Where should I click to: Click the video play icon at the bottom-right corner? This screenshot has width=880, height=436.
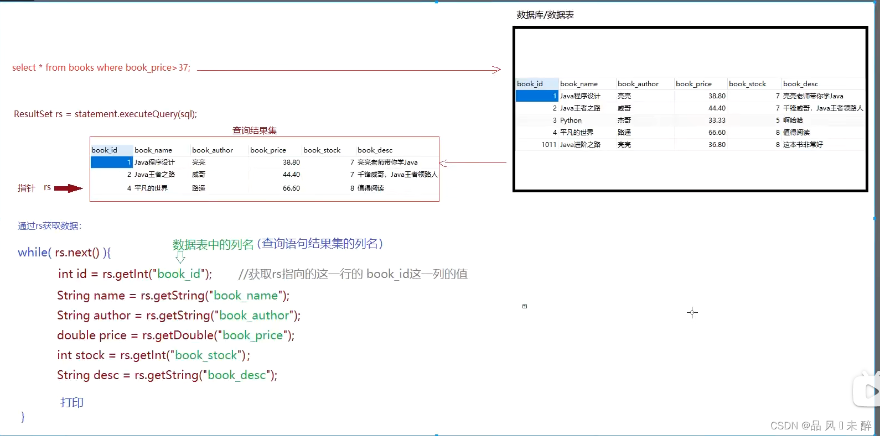(867, 391)
